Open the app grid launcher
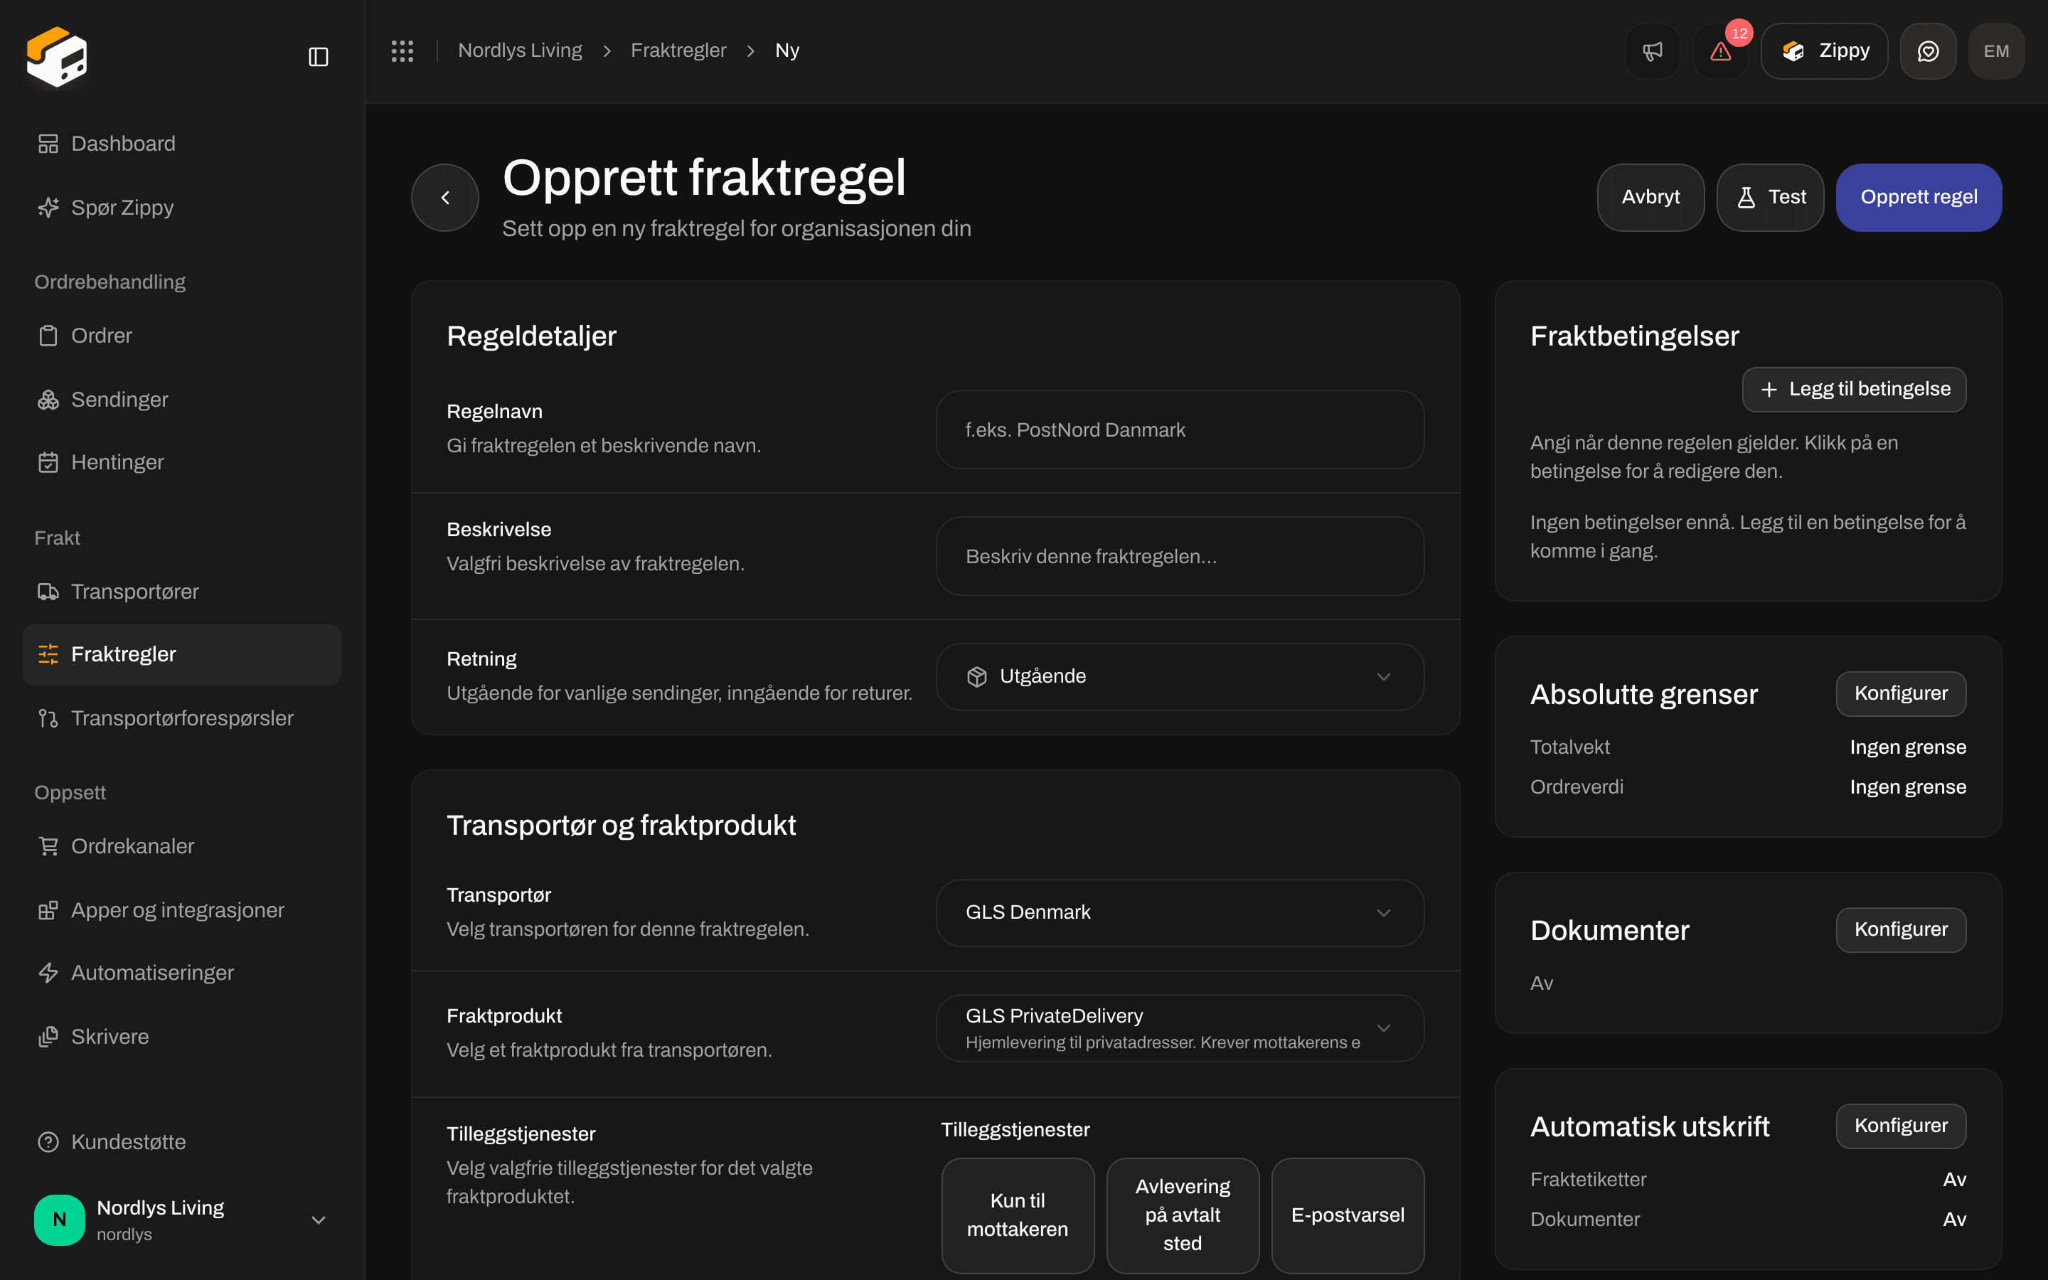Screen dimensions: 2048x1280 [402, 50]
